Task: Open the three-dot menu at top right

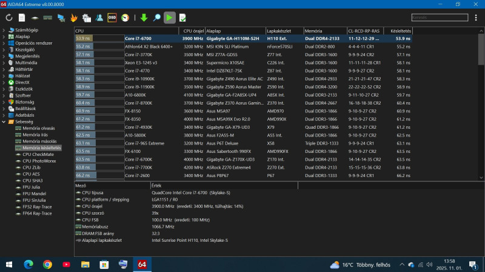Action: coord(476,18)
